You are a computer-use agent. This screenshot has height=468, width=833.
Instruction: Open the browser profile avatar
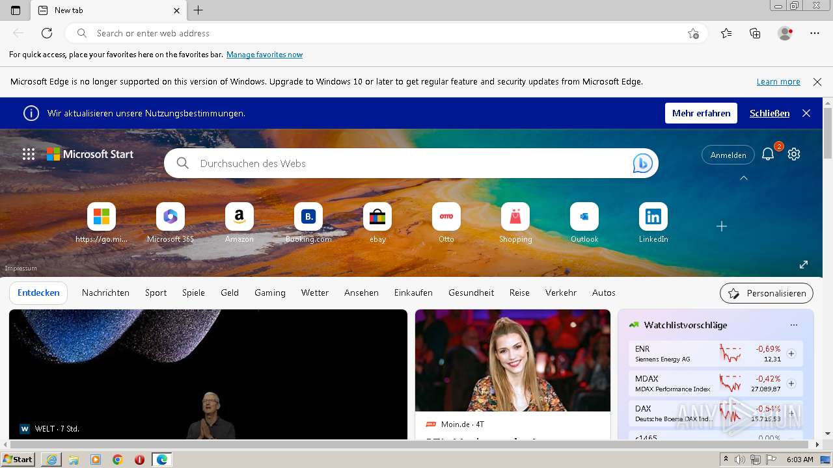[785, 33]
